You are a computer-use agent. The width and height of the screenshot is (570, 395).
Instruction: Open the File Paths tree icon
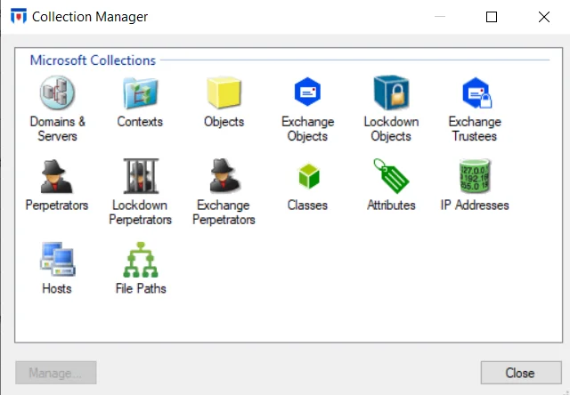[x=141, y=260]
